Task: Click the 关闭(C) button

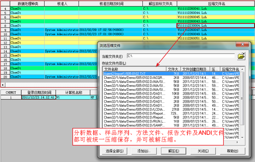Action: (x=203, y=151)
